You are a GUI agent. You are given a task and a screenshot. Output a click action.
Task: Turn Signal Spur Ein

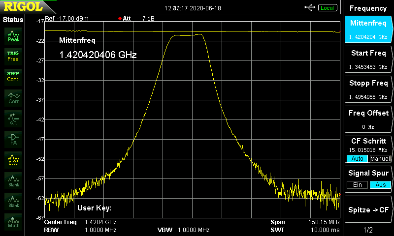tap(357, 185)
